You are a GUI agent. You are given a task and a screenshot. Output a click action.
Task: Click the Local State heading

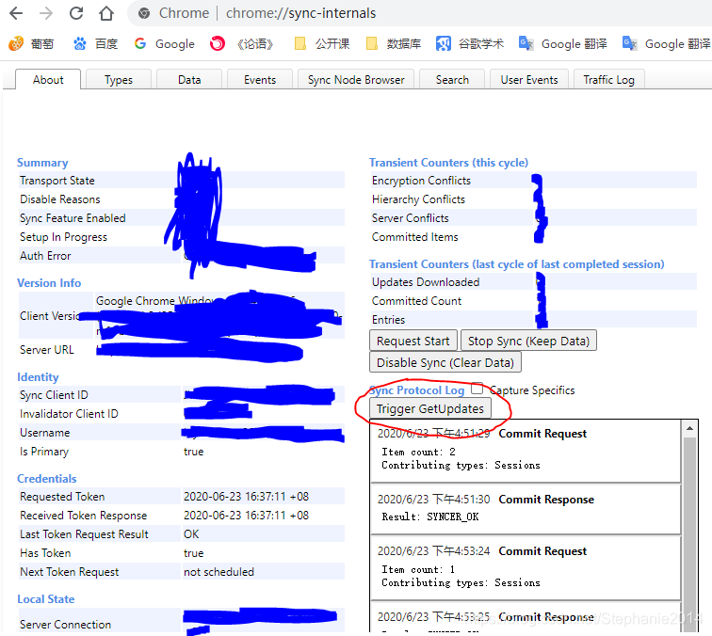click(x=46, y=598)
